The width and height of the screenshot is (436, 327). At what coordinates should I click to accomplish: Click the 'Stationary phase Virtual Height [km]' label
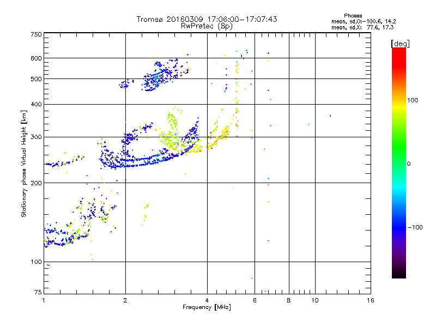click(24, 164)
